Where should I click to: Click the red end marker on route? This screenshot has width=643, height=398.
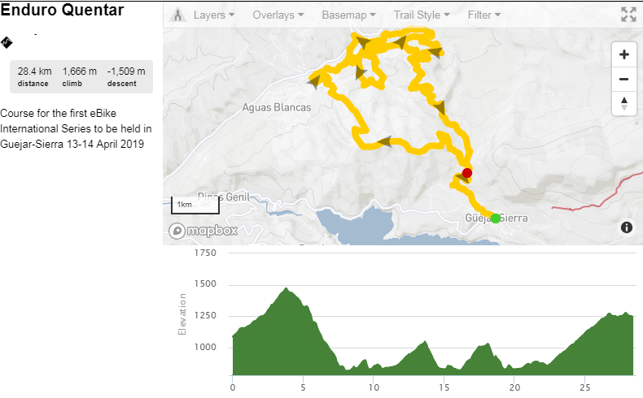pyautogui.click(x=467, y=172)
